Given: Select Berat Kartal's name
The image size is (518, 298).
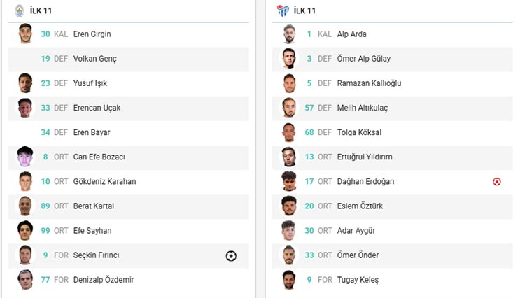Looking at the screenshot, I should pos(94,206).
